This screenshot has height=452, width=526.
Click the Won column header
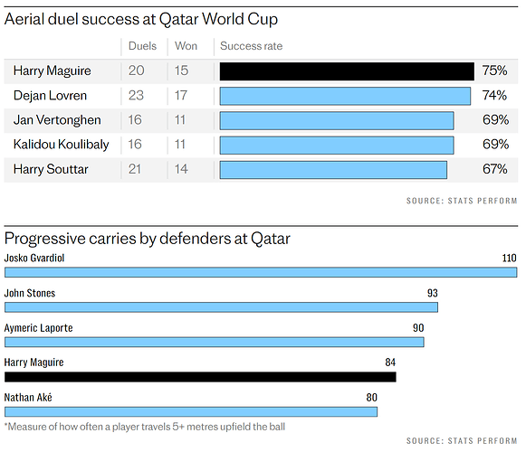click(186, 46)
